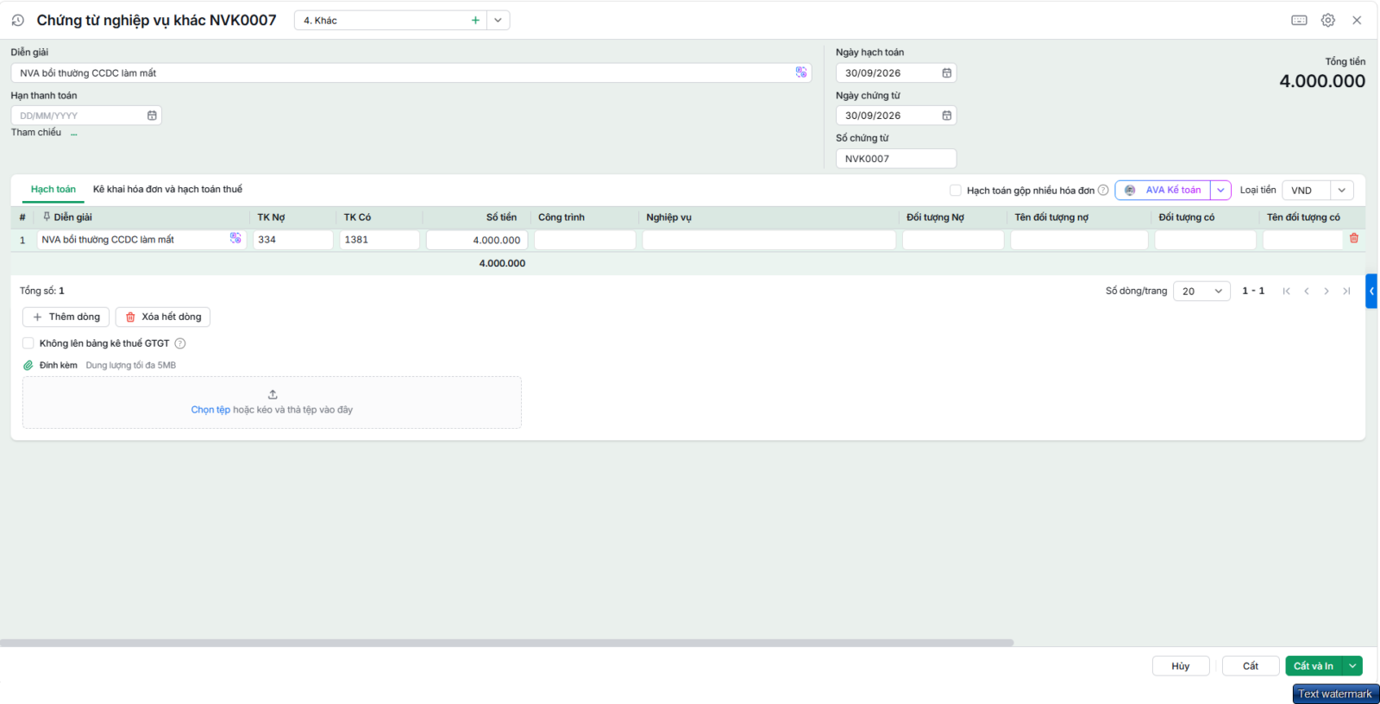This screenshot has height=704, width=1380.
Task: Click the AVA Kế toán button
Action: tap(1164, 190)
